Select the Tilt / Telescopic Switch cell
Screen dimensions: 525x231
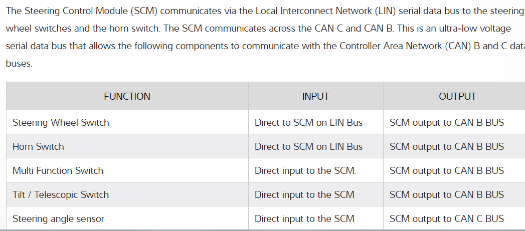point(60,194)
